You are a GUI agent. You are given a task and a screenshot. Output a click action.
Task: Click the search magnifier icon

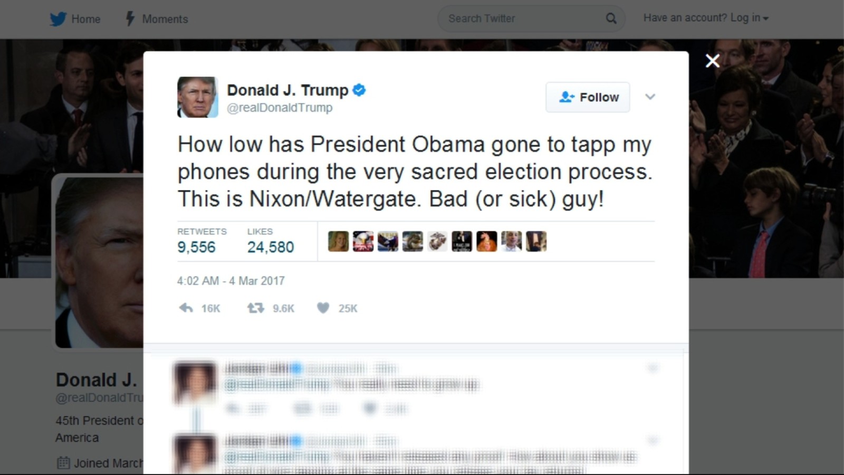(x=611, y=18)
